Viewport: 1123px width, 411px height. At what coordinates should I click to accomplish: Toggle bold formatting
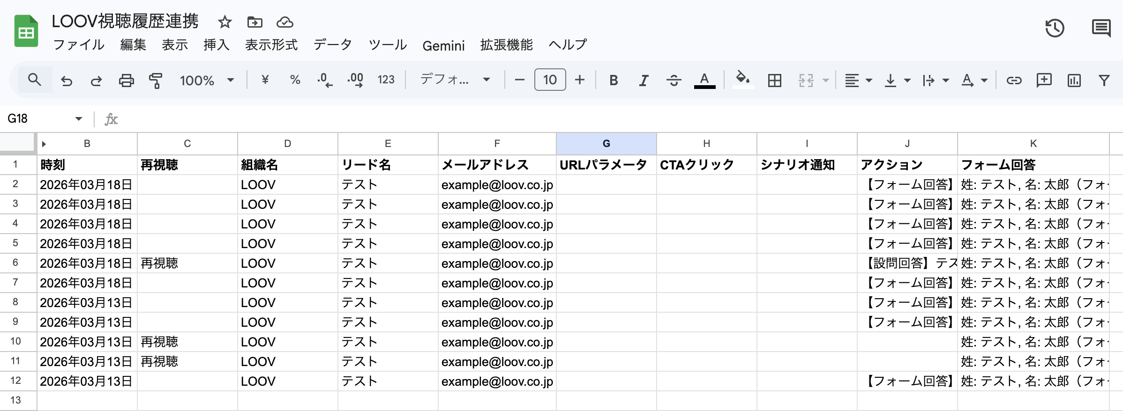coord(613,81)
